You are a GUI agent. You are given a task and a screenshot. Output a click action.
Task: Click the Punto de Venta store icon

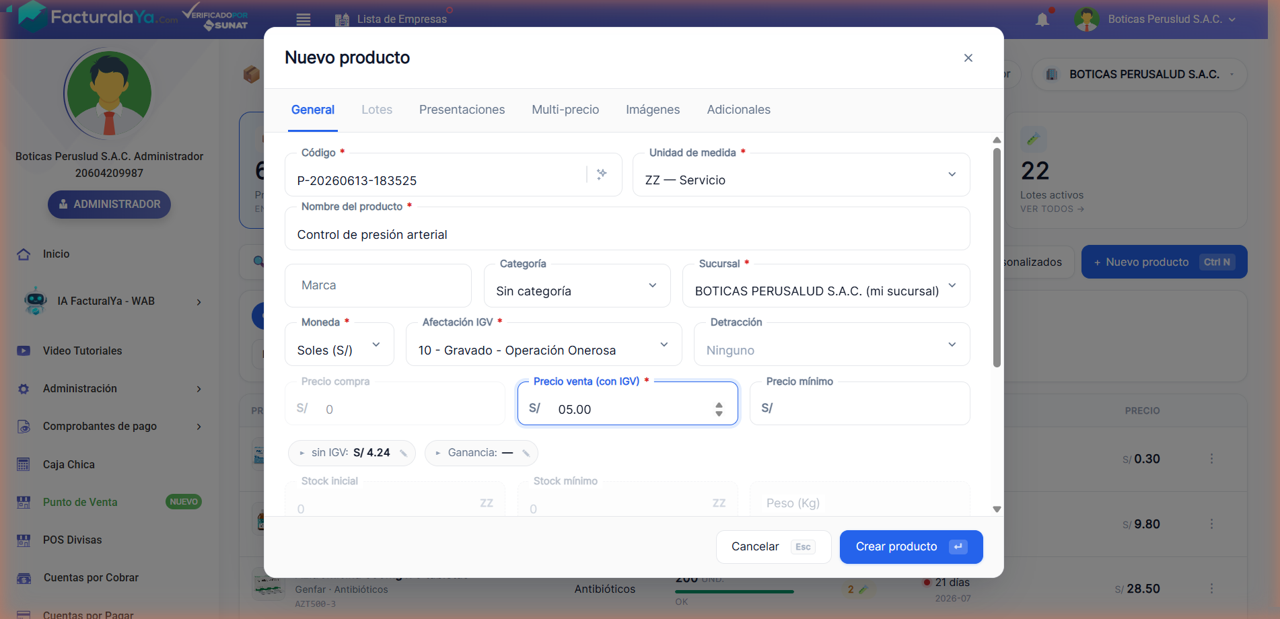tap(24, 502)
